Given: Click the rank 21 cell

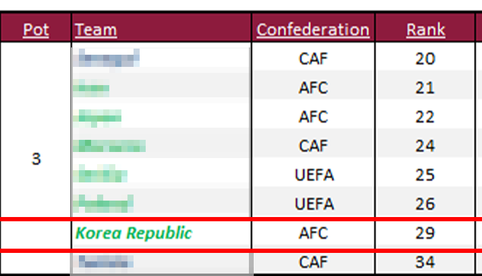Looking at the screenshot, I should click(425, 88).
